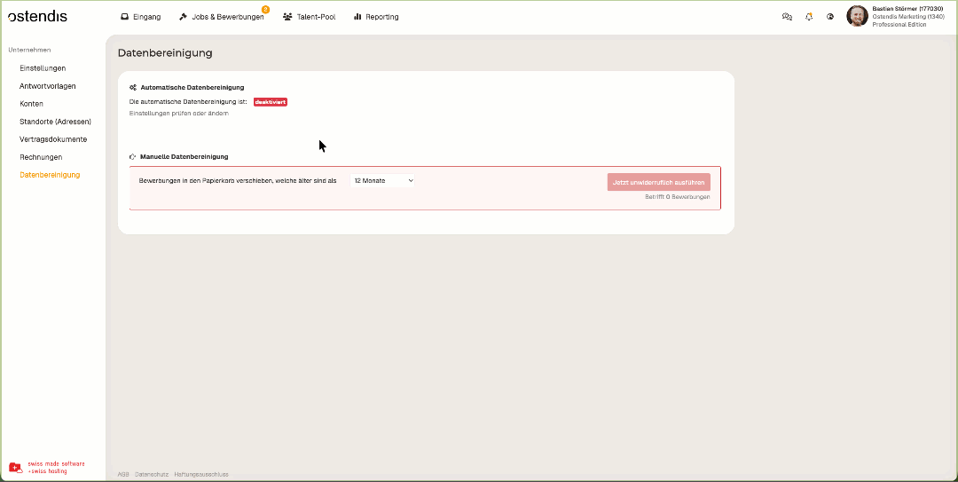
Task: Open Eingang from the top navigation
Action: pyautogui.click(x=140, y=17)
